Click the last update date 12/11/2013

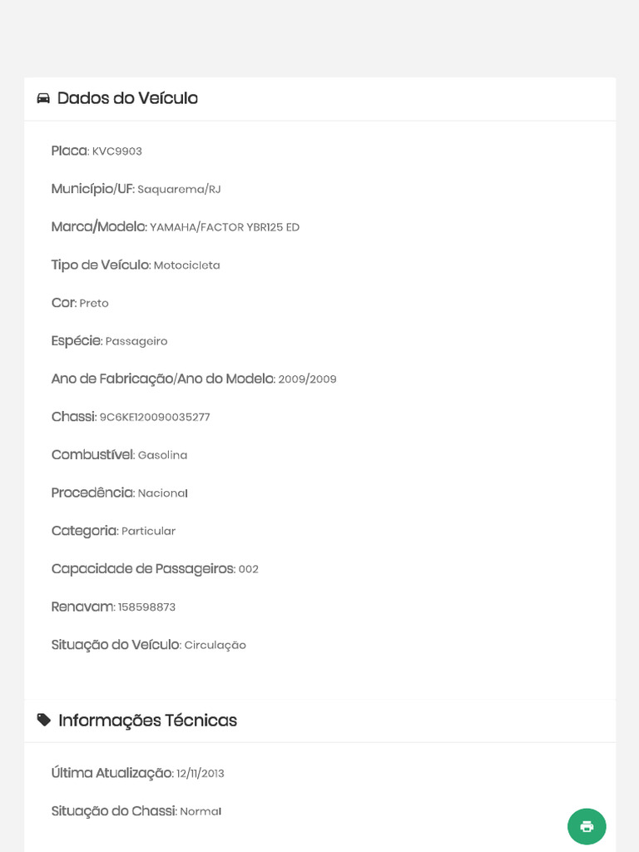[201, 774]
